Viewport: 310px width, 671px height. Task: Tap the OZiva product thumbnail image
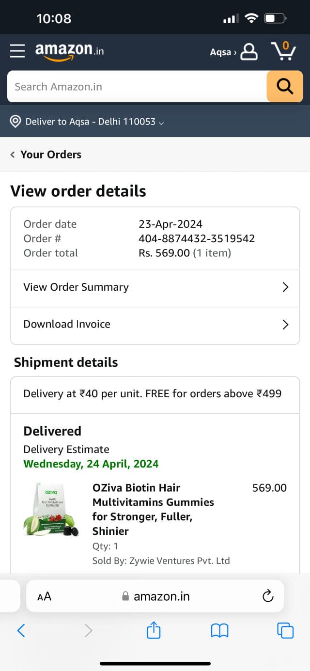[52, 509]
